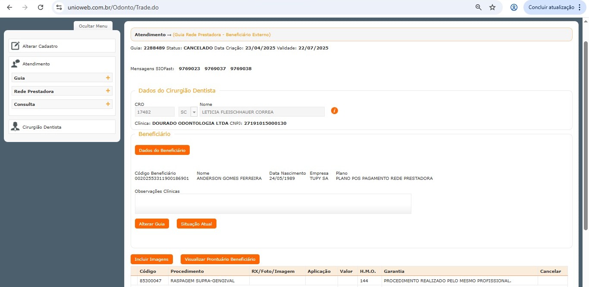The height and width of the screenshot is (287, 589).
Task: Click the page vertical scrollbar
Action: 585,129
